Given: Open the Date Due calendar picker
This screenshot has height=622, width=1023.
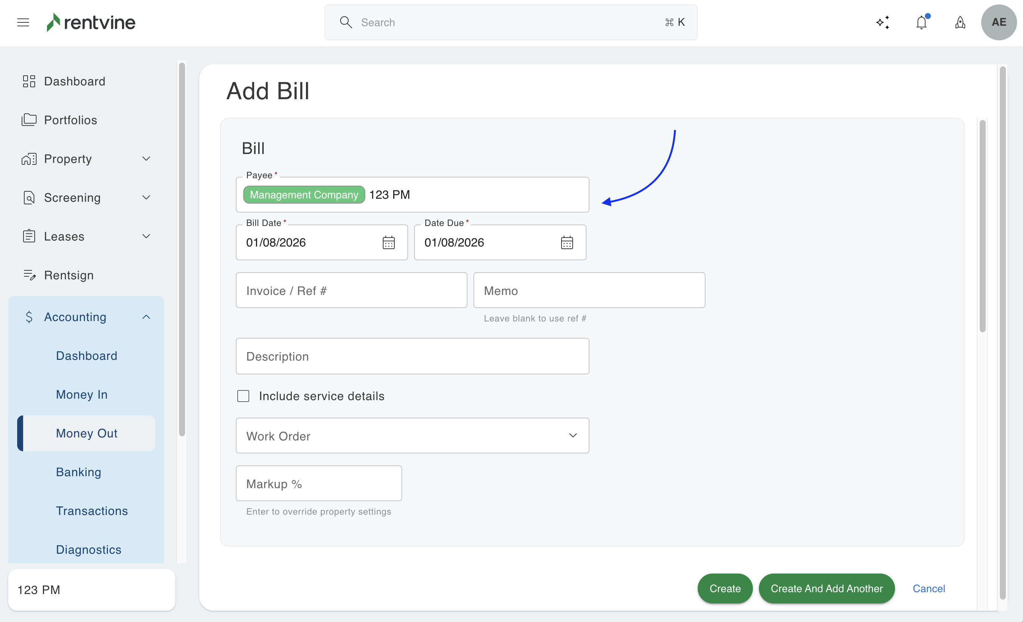Looking at the screenshot, I should pos(567,242).
